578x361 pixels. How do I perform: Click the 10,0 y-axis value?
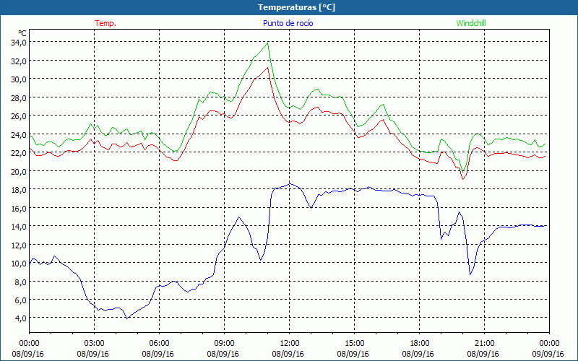click(19, 263)
